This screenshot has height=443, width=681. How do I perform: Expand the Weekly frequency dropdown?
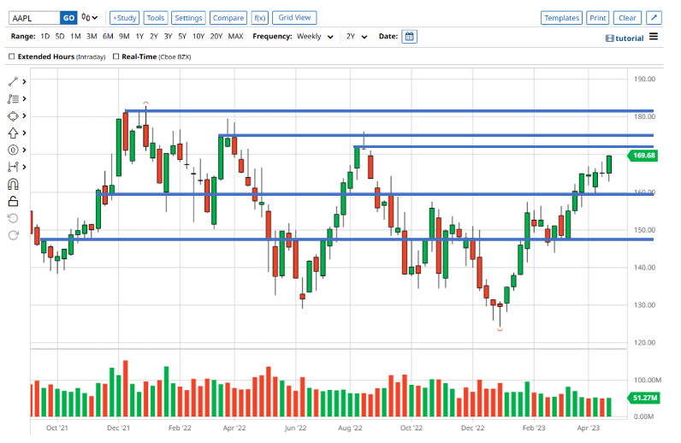point(314,37)
